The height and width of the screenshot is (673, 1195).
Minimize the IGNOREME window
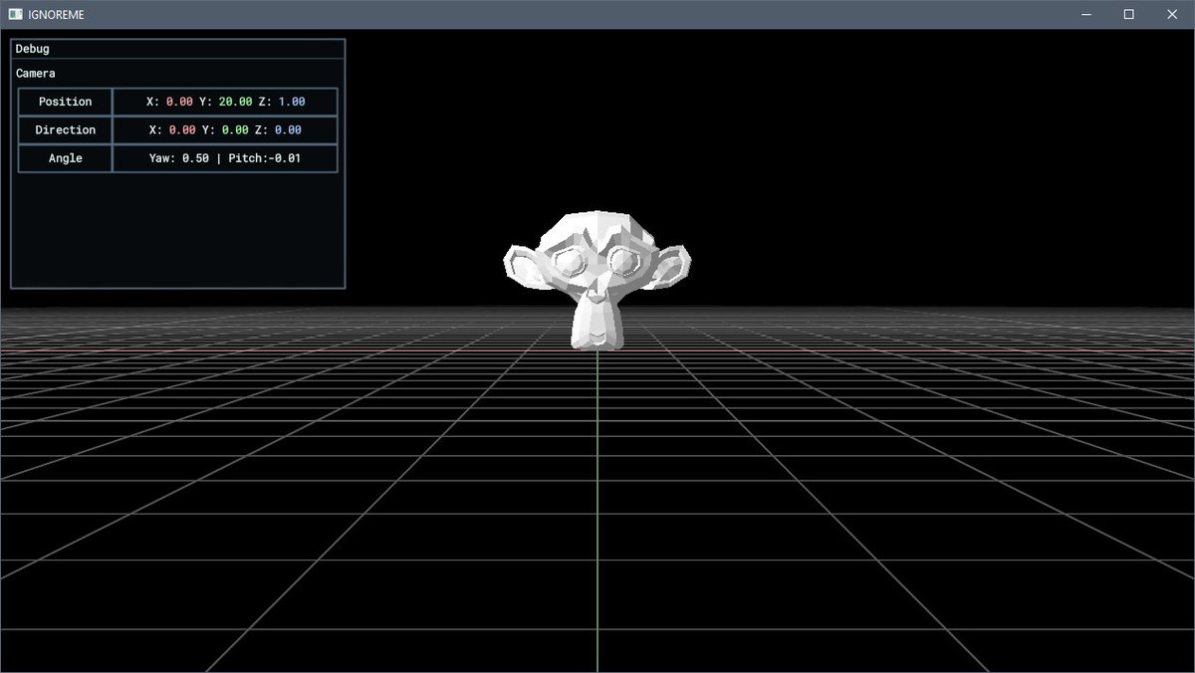click(x=1085, y=14)
